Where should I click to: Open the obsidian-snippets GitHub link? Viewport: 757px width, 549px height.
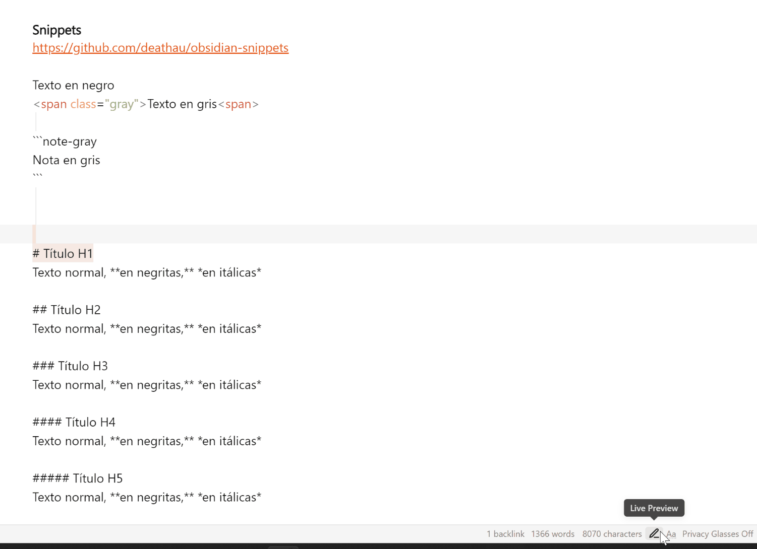(x=160, y=47)
